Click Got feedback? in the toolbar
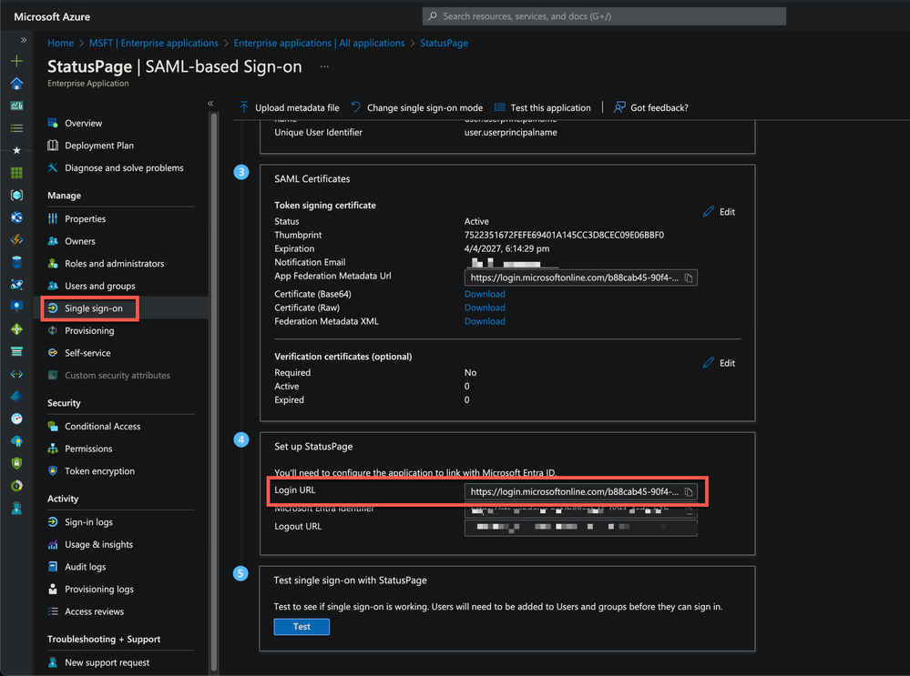 pyautogui.click(x=651, y=107)
